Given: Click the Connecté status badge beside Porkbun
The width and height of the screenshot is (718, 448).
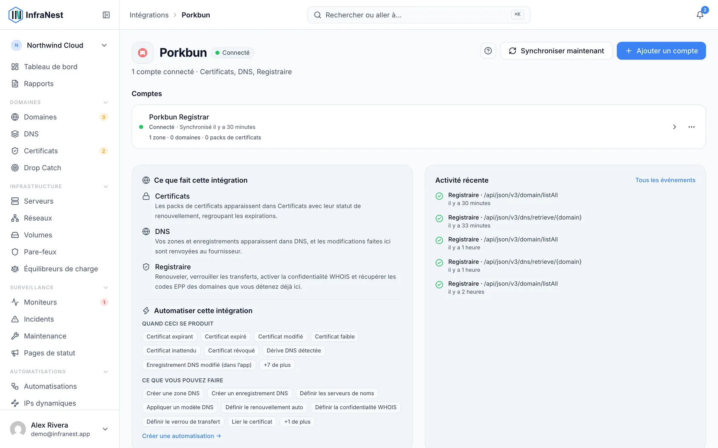Looking at the screenshot, I should click(x=233, y=53).
